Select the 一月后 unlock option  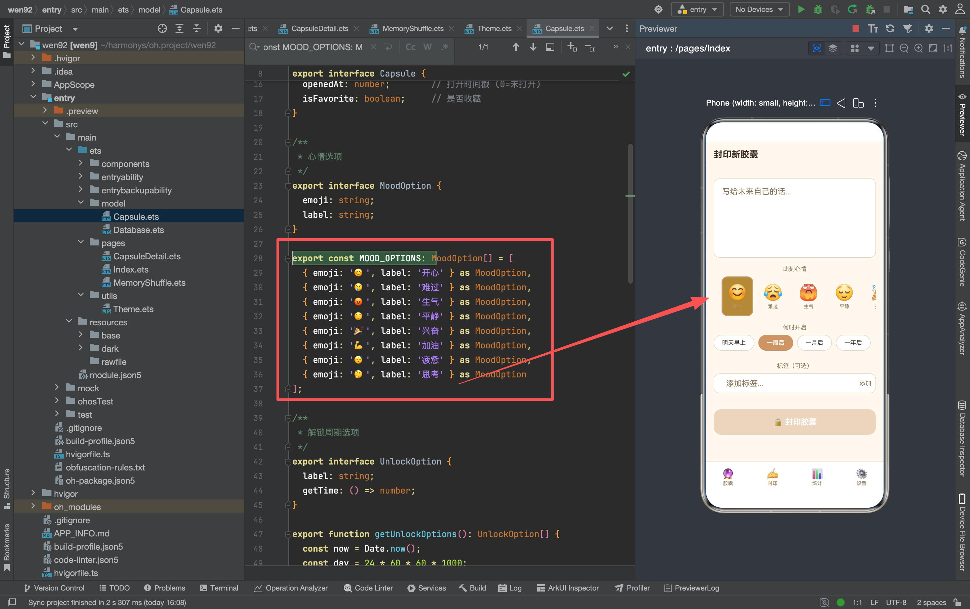click(x=814, y=342)
